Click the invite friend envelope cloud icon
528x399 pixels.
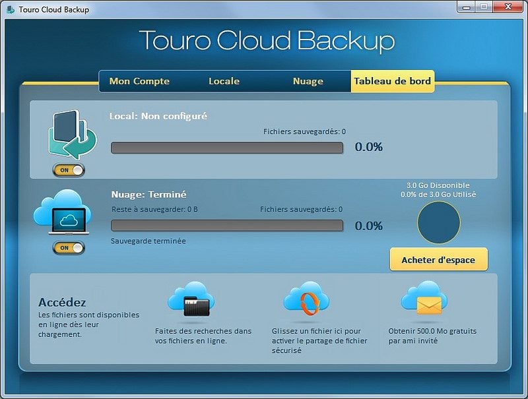coord(424,298)
